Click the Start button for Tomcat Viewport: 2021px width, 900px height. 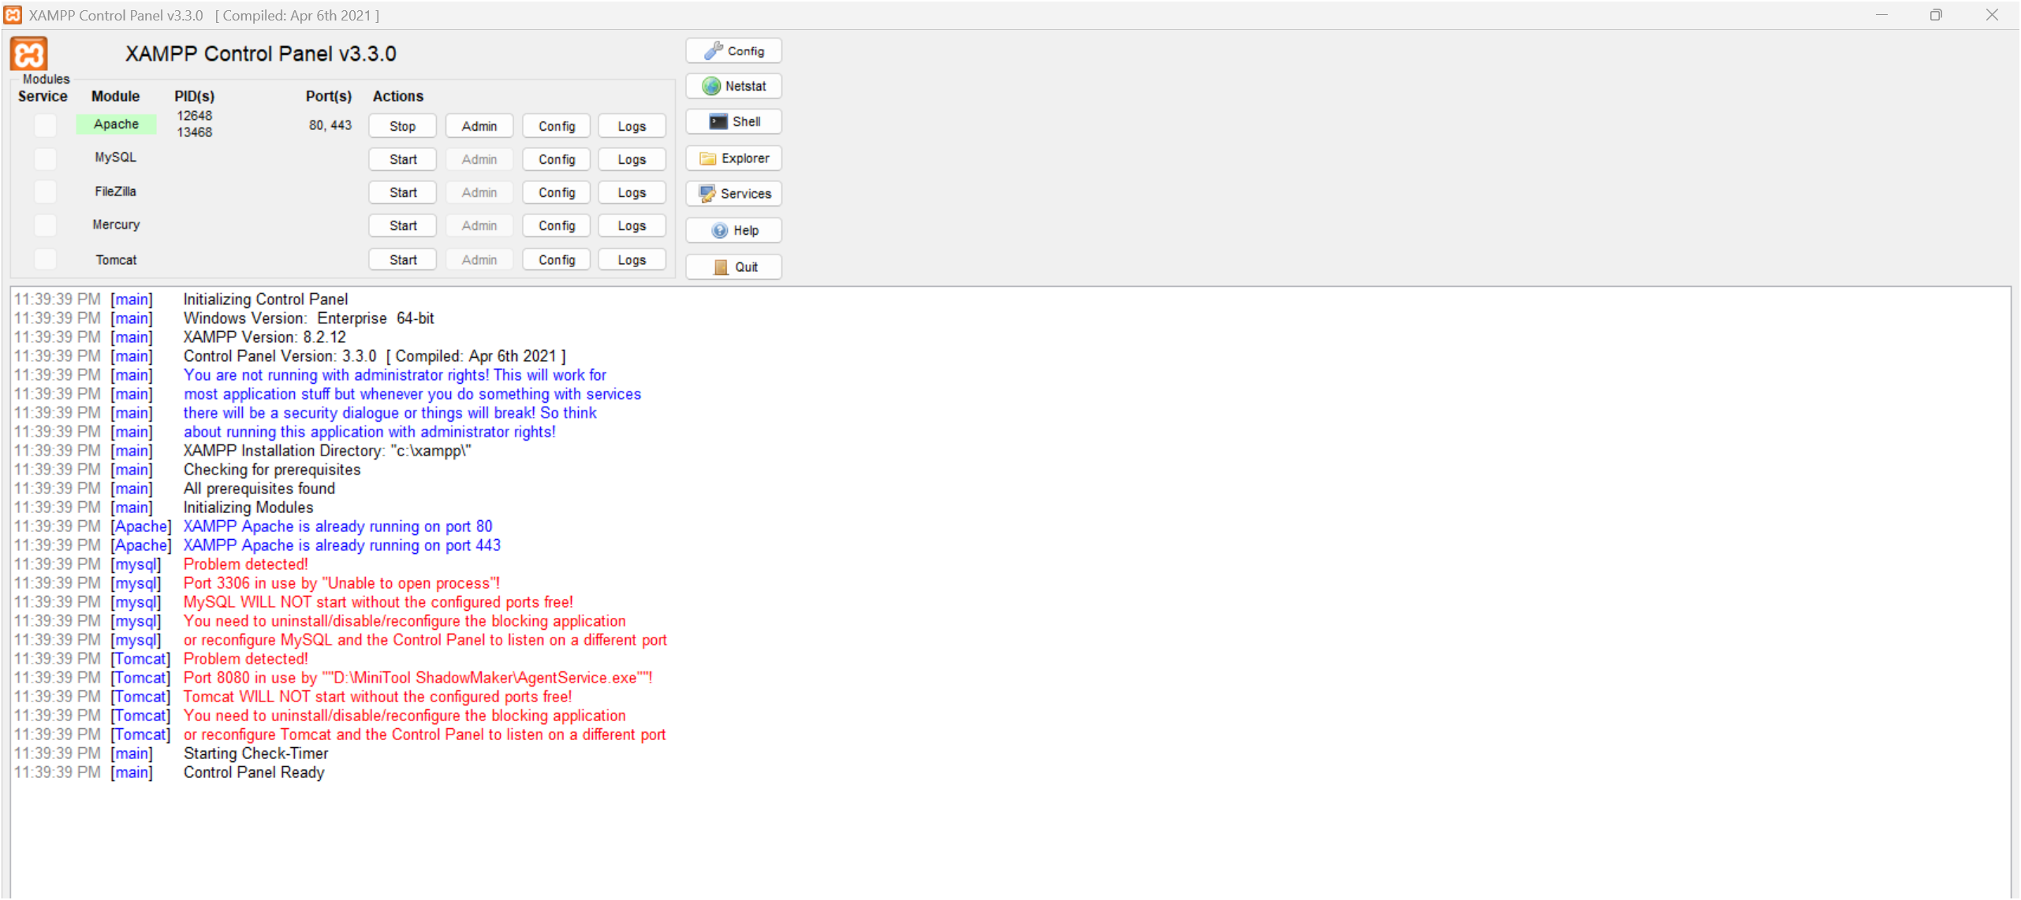click(x=402, y=259)
